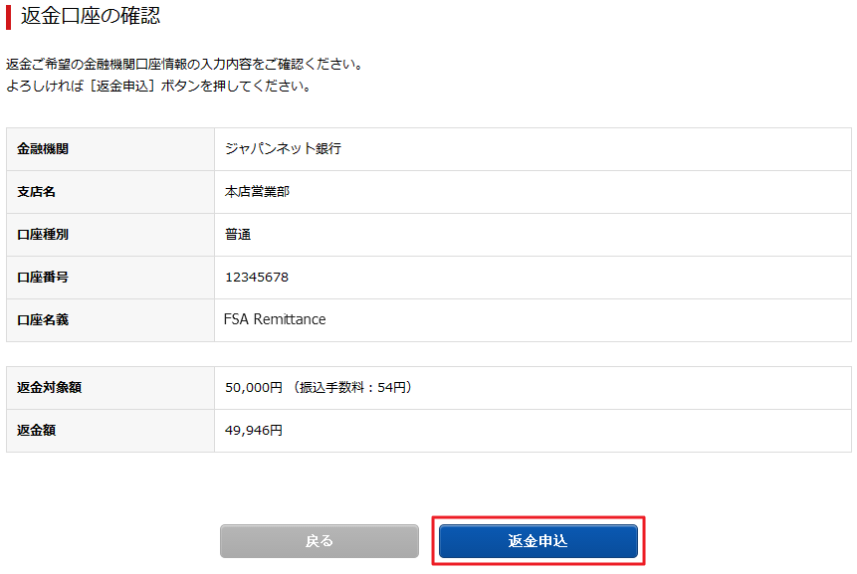
Task: Click the FSA Remittance account holder value
Action: click(275, 319)
